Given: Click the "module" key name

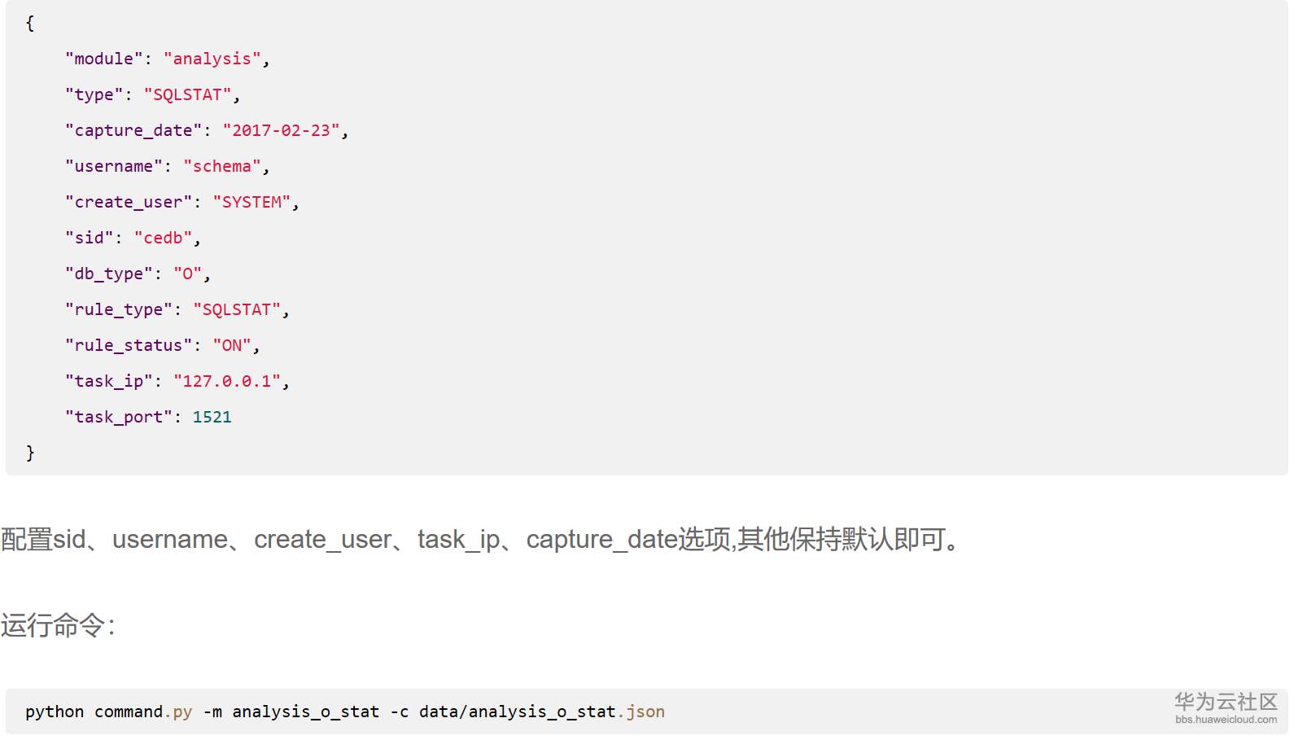Looking at the screenshot, I should point(103,59).
